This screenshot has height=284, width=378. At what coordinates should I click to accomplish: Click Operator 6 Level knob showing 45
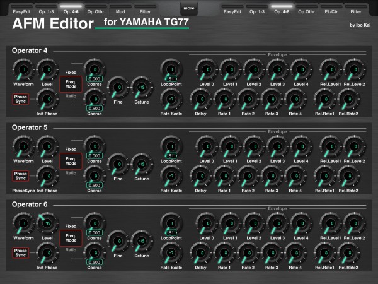tap(47, 223)
